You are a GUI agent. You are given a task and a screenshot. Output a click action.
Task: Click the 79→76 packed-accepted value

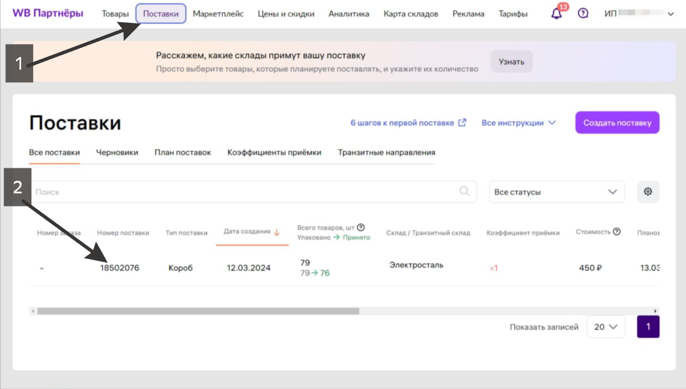pyautogui.click(x=315, y=273)
